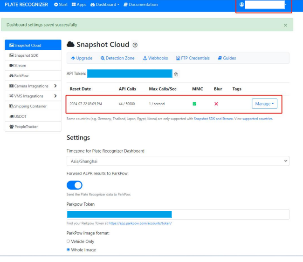Screen dimensions: 303x262
Task: Dismiss the success alert with X
Action: point(285,25)
